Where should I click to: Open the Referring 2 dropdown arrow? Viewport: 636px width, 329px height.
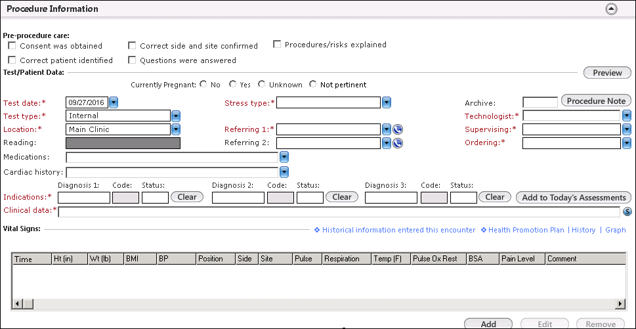click(387, 143)
